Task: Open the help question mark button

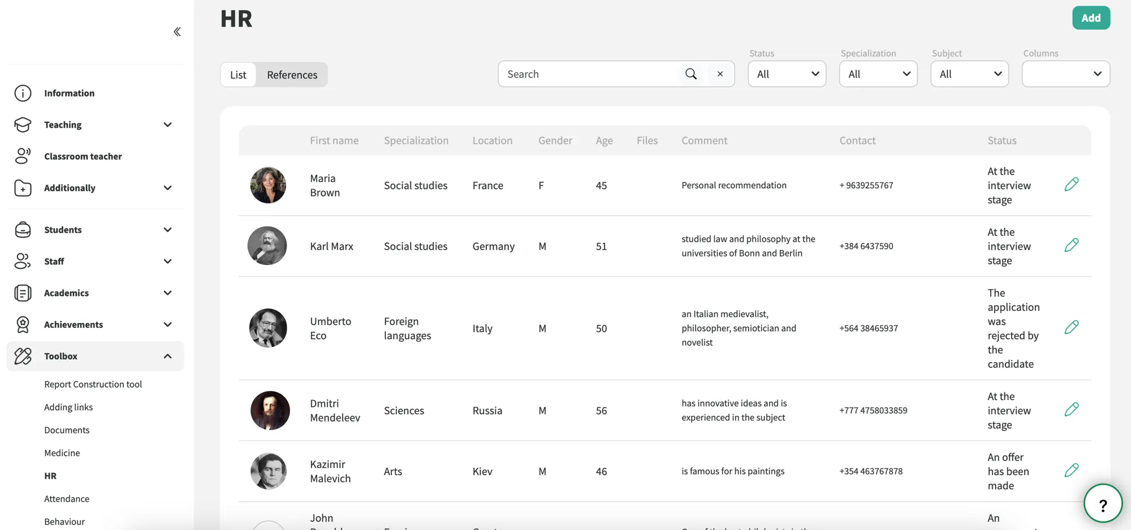Action: (1103, 503)
